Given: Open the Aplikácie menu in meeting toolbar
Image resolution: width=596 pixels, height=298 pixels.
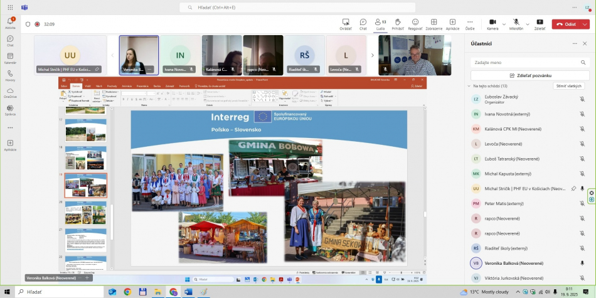Looking at the screenshot, I should [452, 22].
